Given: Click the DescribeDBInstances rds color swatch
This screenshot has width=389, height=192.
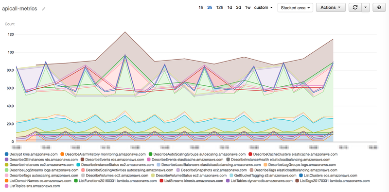Looking at the screenshot, I should 6,160.
